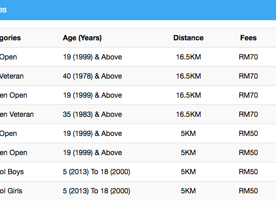Click the Age (Years) column header
Viewport: 276px width, 213px height.
[82, 38]
